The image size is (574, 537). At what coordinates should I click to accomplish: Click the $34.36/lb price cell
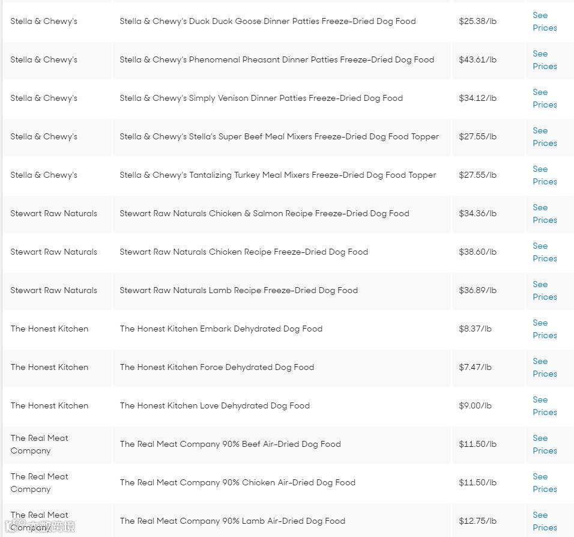pyautogui.click(x=478, y=214)
